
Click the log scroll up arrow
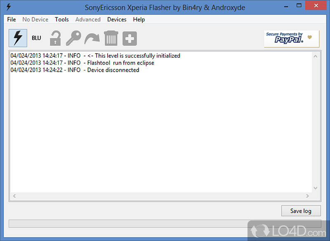315,56
